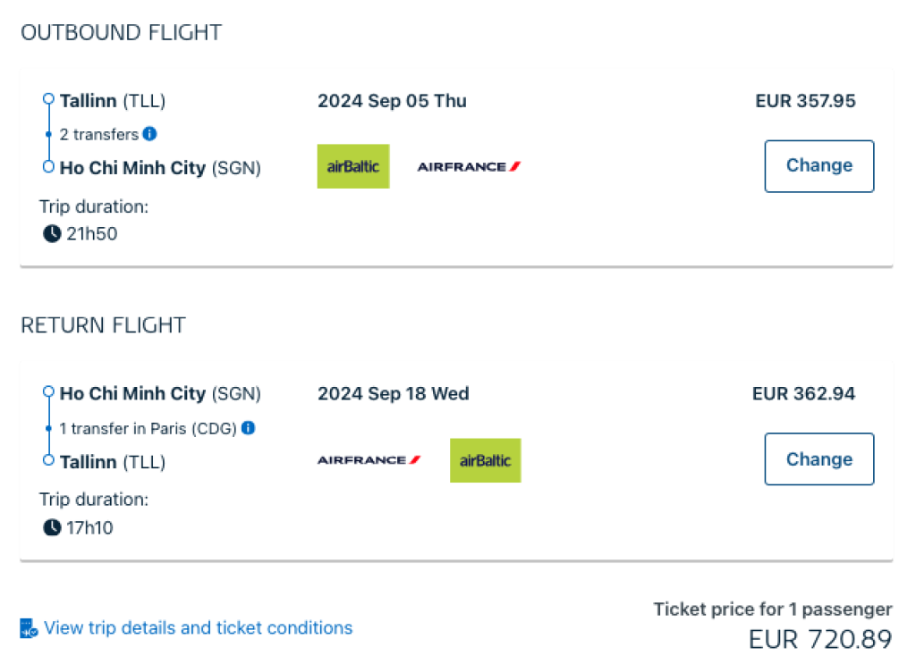The width and height of the screenshot is (916, 664).
Task: Click airBaltic logo in outbound flight
Action: click(353, 166)
